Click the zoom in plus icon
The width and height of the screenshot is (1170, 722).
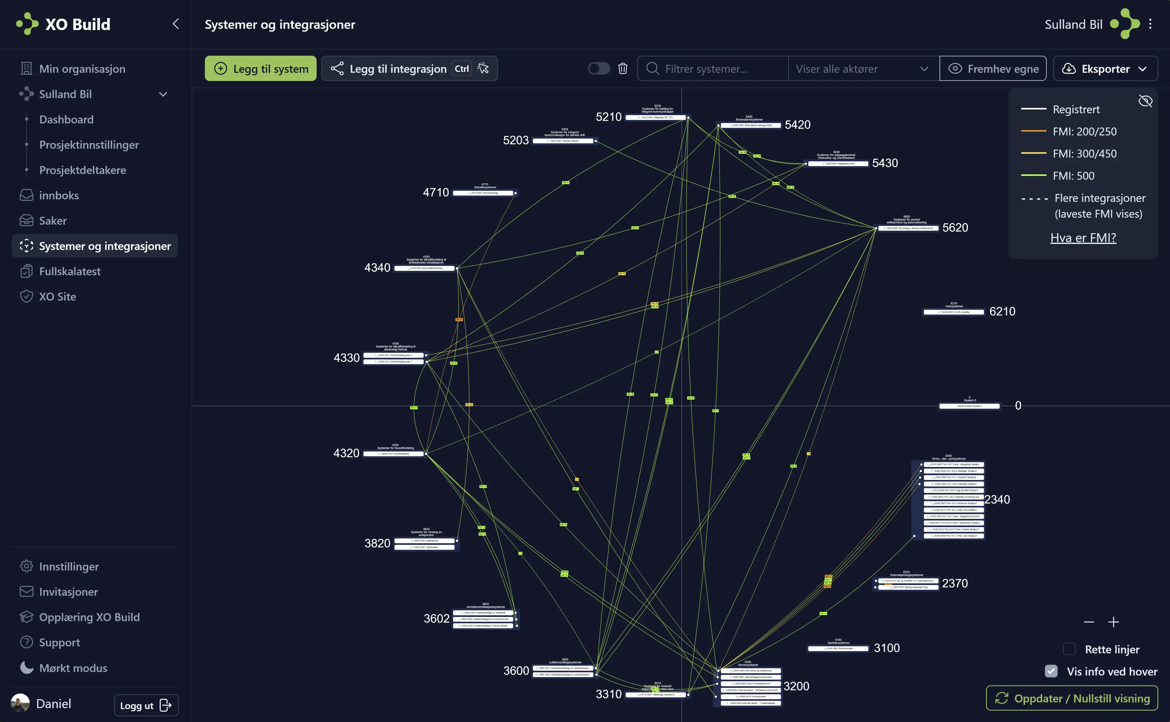(x=1113, y=622)
